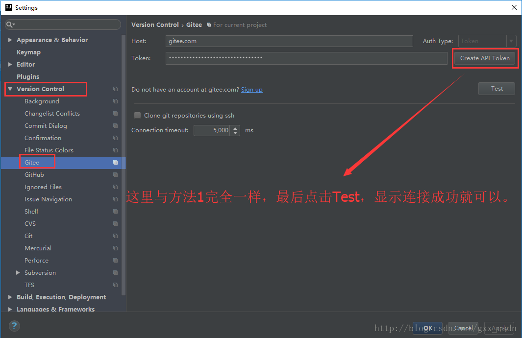
Task: Expand the Editor section
Action: [10, 65]
